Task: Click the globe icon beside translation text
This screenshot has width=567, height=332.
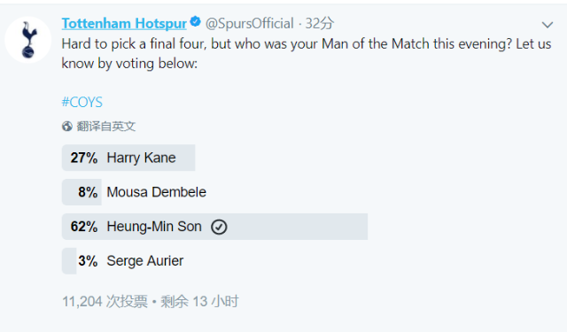Action: [67, 126]
